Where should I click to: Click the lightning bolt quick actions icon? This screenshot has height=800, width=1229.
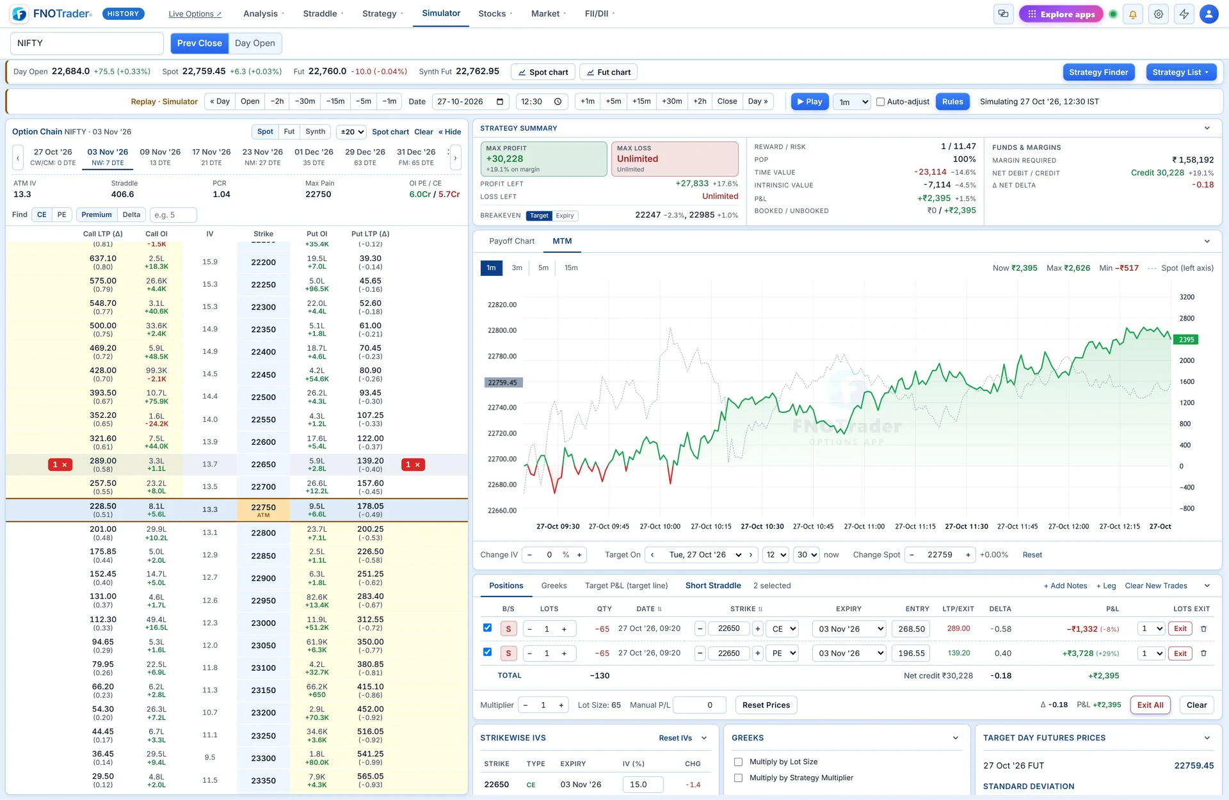tap(1184, 14)
